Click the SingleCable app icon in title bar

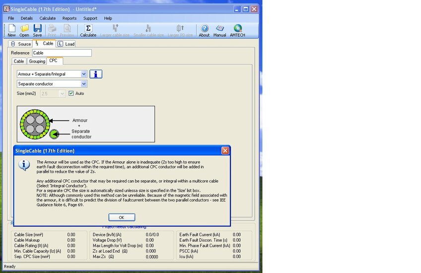pyautogui.click(x=6, y=9)
